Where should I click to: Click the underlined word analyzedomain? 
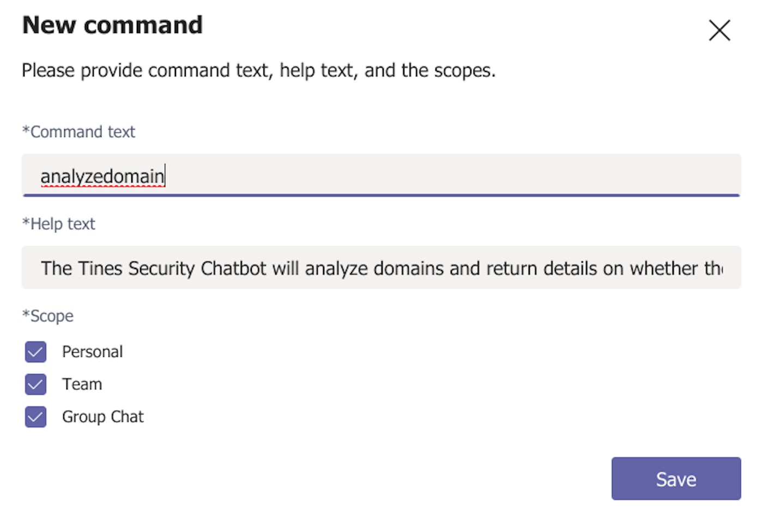pyautogui.click(x=102, y=176)
